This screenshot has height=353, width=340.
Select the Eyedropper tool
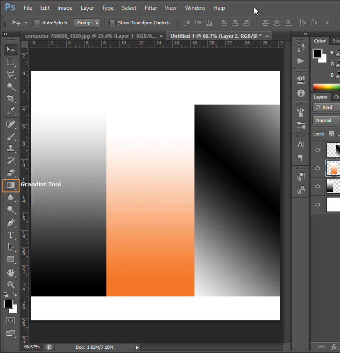[11, 111]
